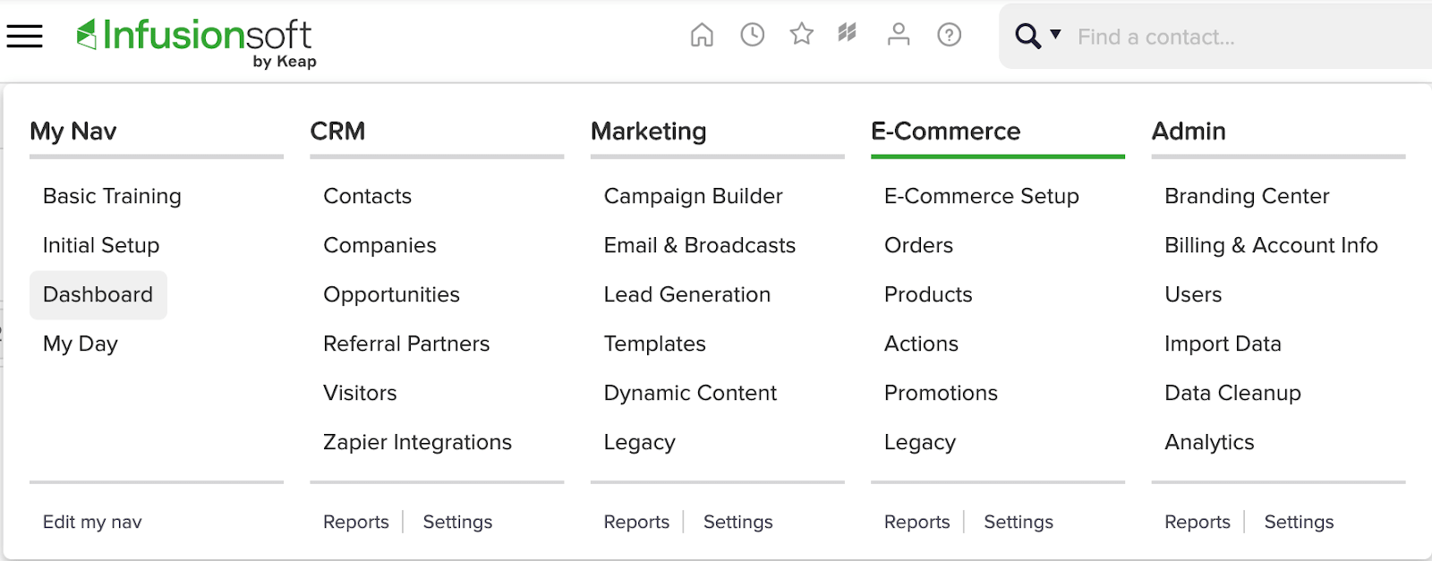1432x561 pixels.
Task: Open Orders
Action: 918,245
